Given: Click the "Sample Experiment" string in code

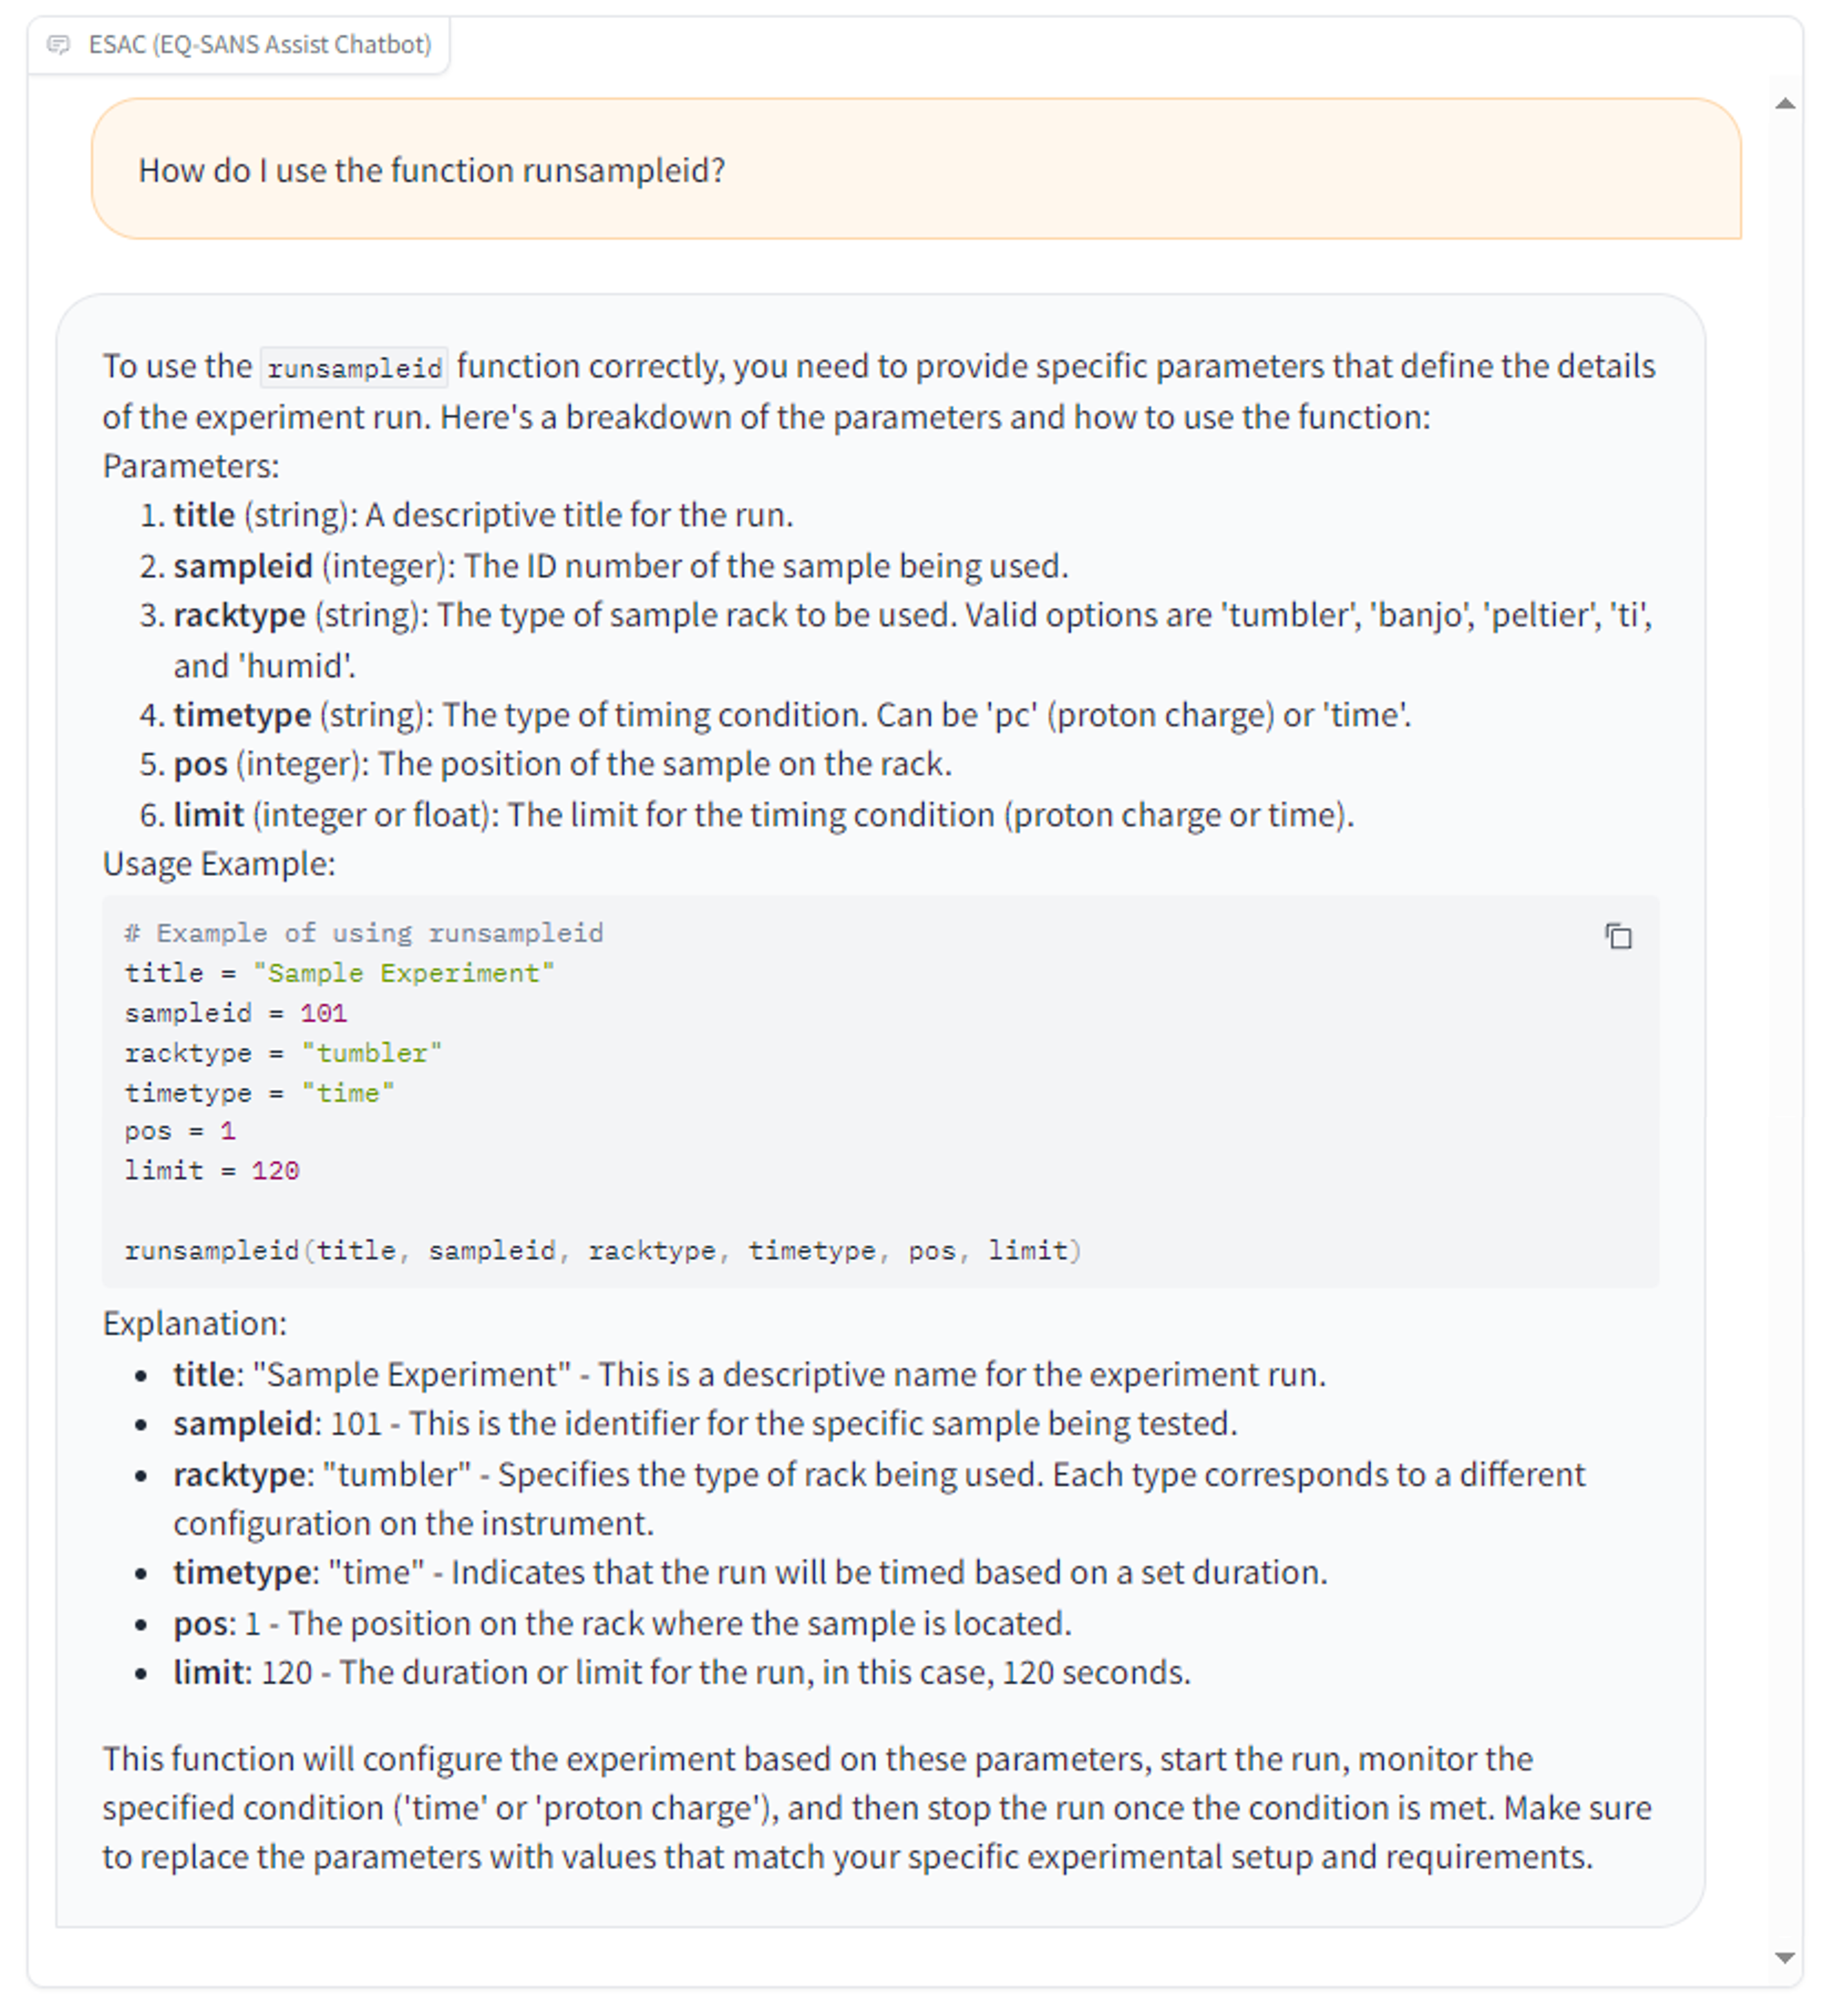Looking at the screenshot, I should click(x=403, y=973).
